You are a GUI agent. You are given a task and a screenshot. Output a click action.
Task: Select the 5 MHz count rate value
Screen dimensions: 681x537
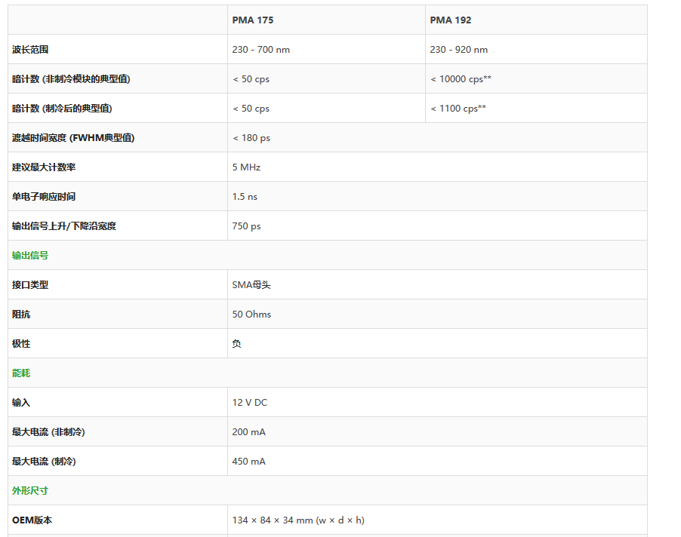tap(246, 167)
